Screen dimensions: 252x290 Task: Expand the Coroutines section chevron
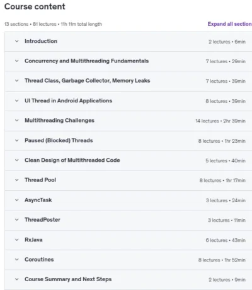pyautogui.click(x=17, y=260)
